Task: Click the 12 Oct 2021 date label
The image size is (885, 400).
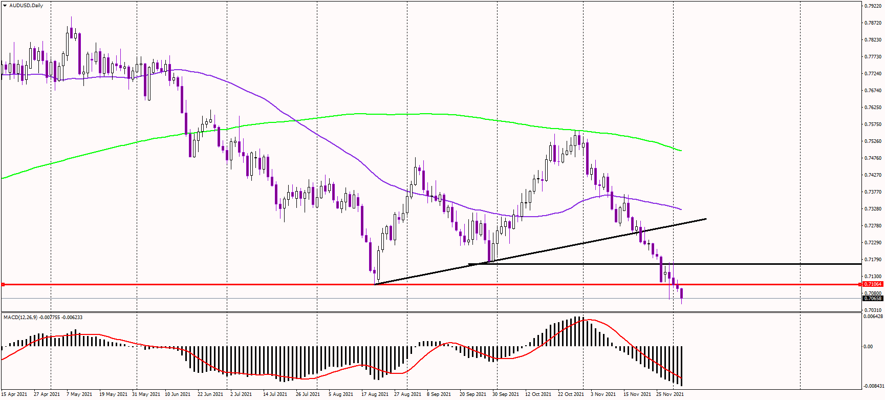Action: 538,394
